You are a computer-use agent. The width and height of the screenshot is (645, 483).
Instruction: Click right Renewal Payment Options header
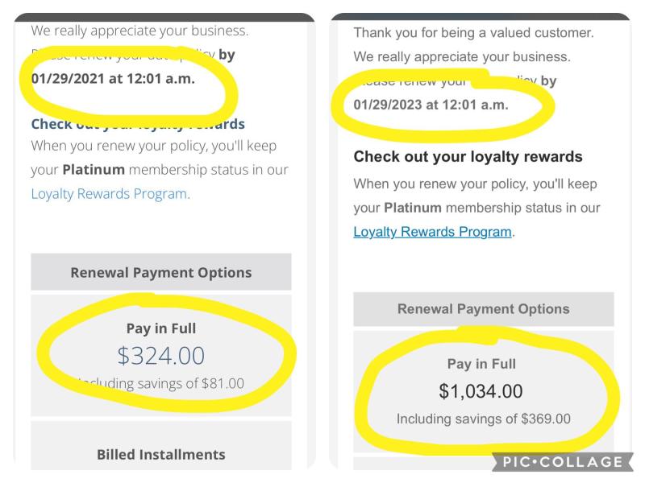[483, 309]
